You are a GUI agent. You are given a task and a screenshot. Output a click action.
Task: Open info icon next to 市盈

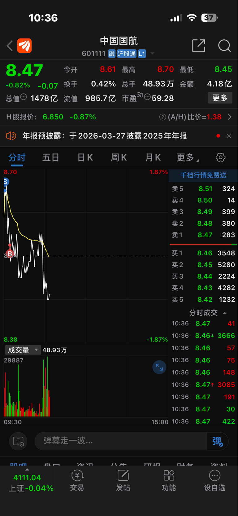coord(147,97)
